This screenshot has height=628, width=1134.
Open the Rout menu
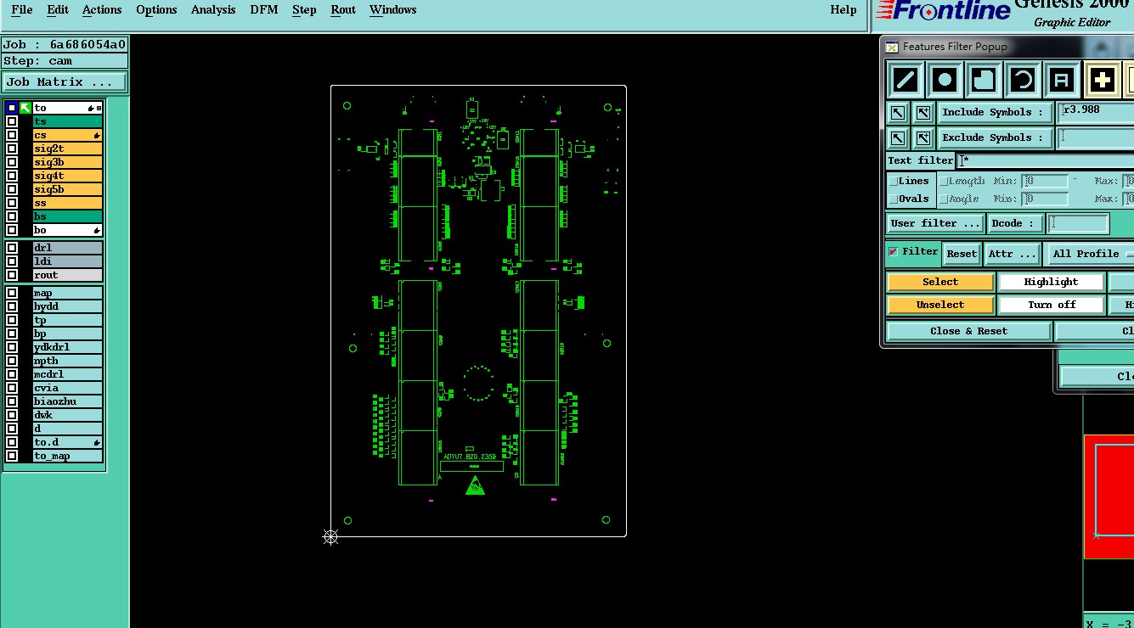click(343, 10)
